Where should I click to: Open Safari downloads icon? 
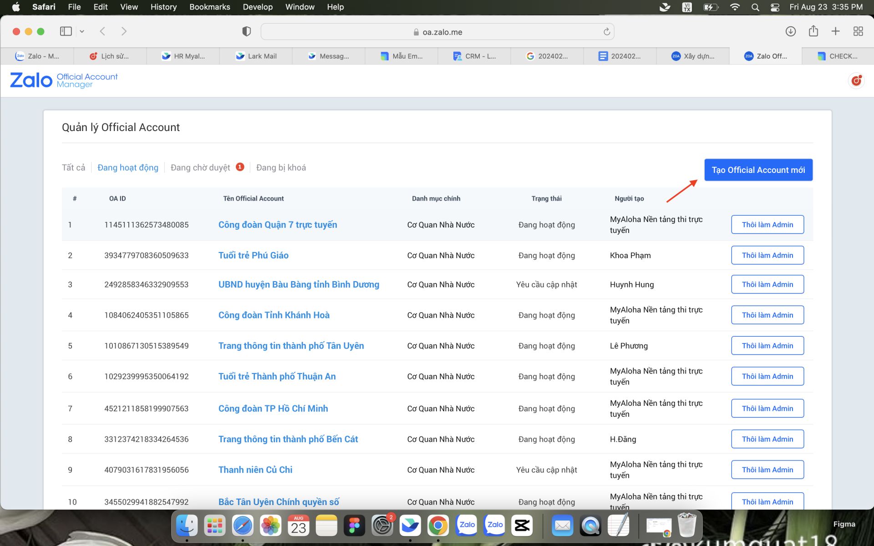point(790,31)
